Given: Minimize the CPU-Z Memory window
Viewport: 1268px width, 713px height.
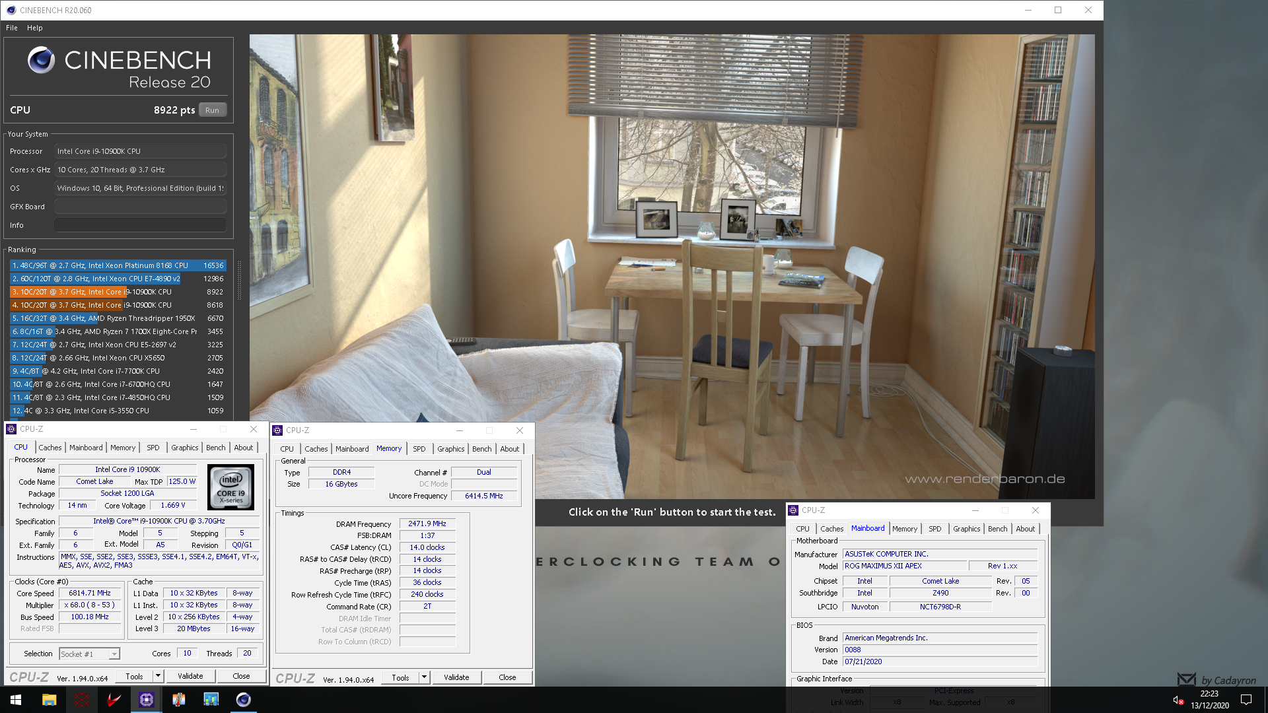Looking at the screenshot, I should tap(460, 430).
